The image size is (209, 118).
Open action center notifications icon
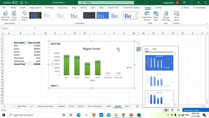click(204, 115)
